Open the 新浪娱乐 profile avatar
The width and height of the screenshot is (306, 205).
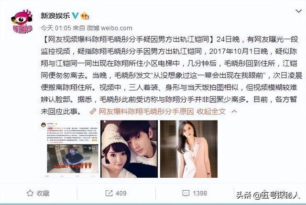coord(22,22)
